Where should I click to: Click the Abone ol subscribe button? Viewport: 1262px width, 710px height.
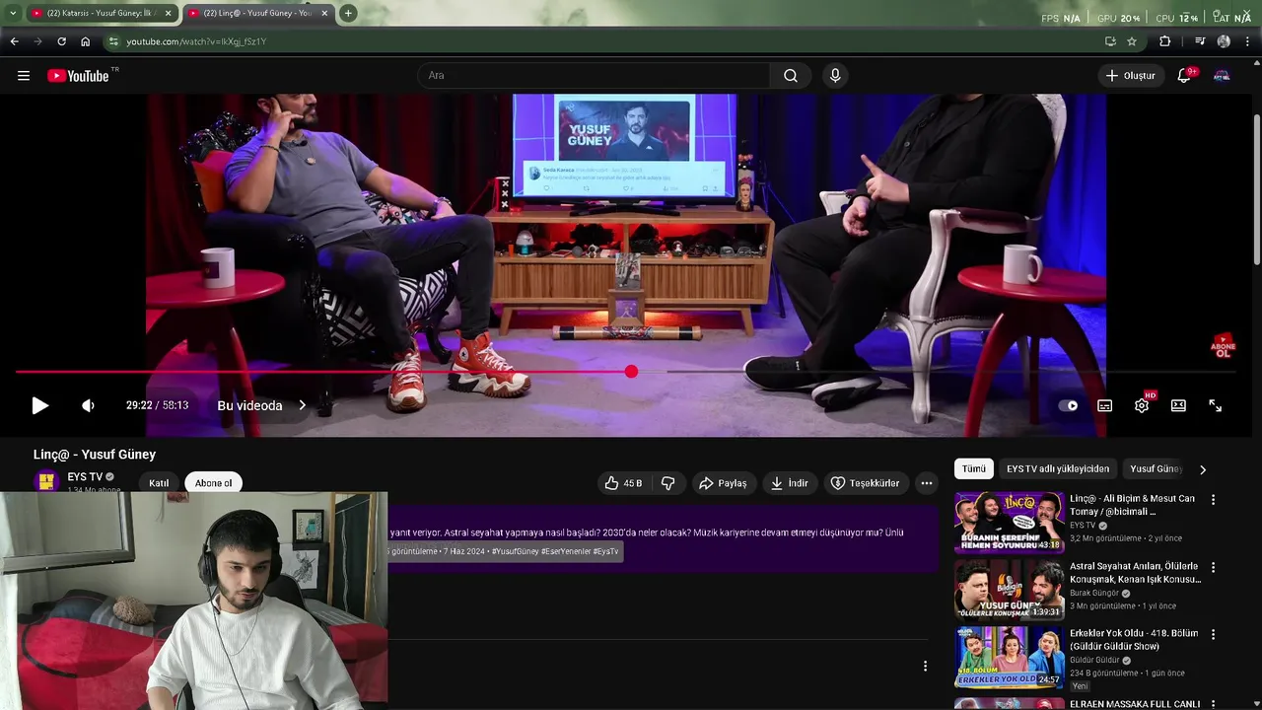(x=213, y=483)
